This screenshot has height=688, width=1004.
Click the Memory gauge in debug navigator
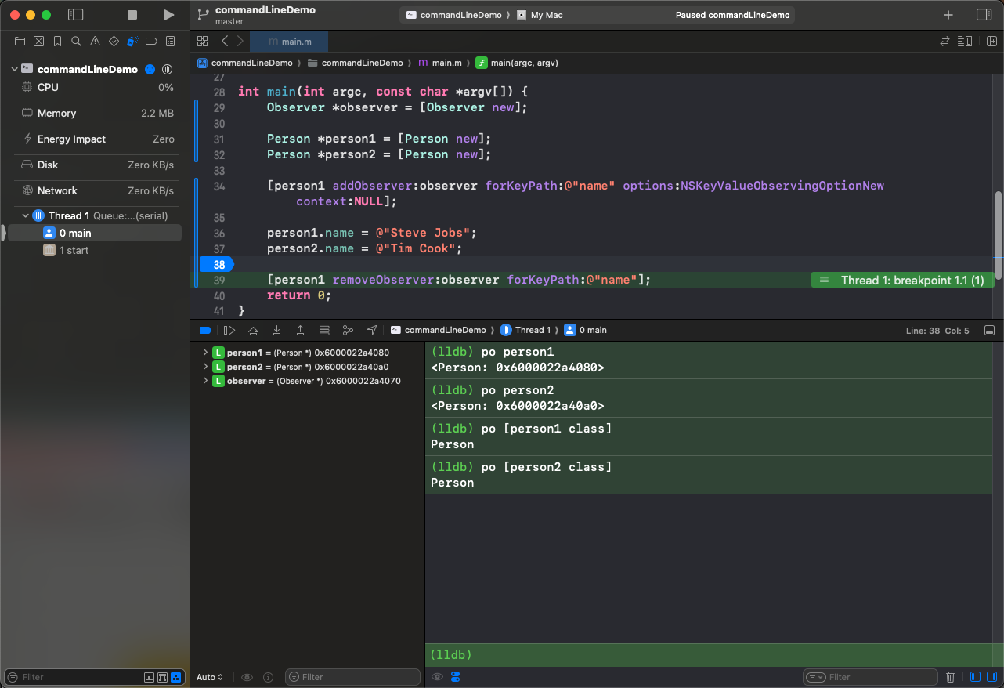coord(56,114)
